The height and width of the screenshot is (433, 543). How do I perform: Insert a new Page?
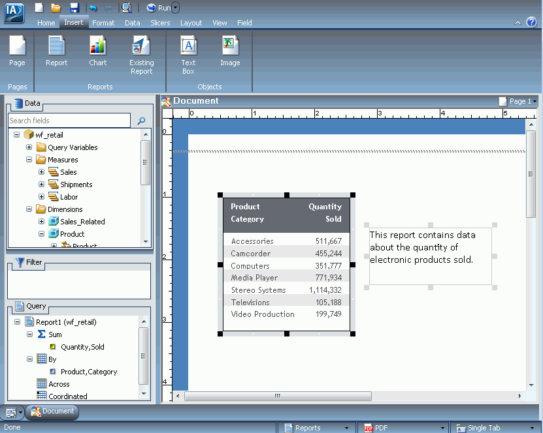click(x=17, y=51)
